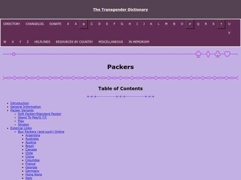Image resolution: width=241 pixels, height=180 pixels.
Task: Jump to Packer Variants section
Action: (x=22, y=110)
